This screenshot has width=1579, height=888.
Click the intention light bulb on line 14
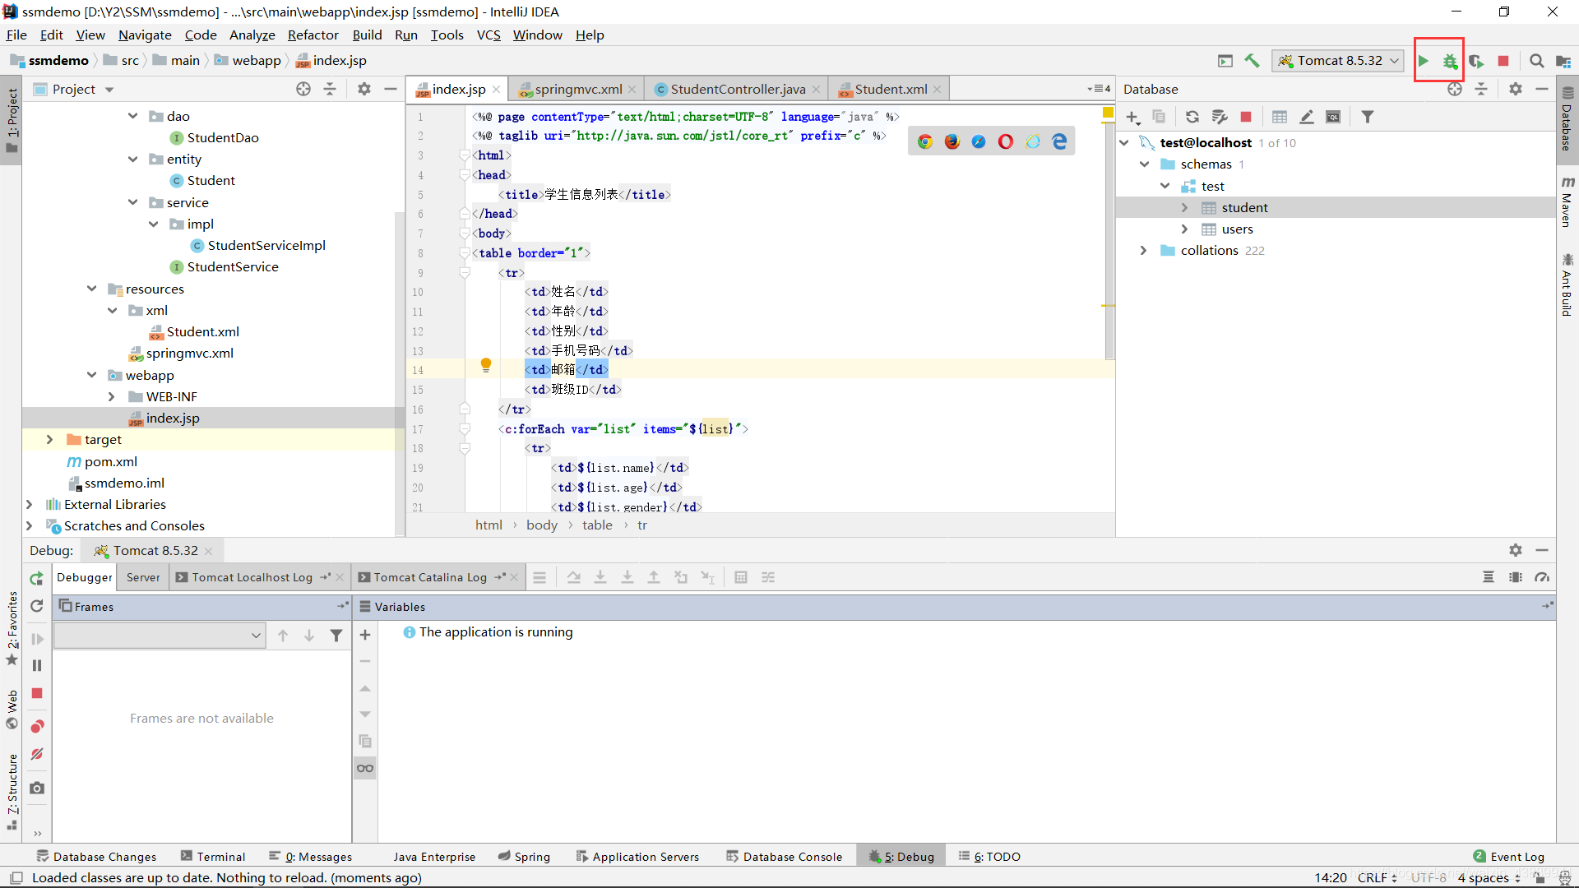486,365
